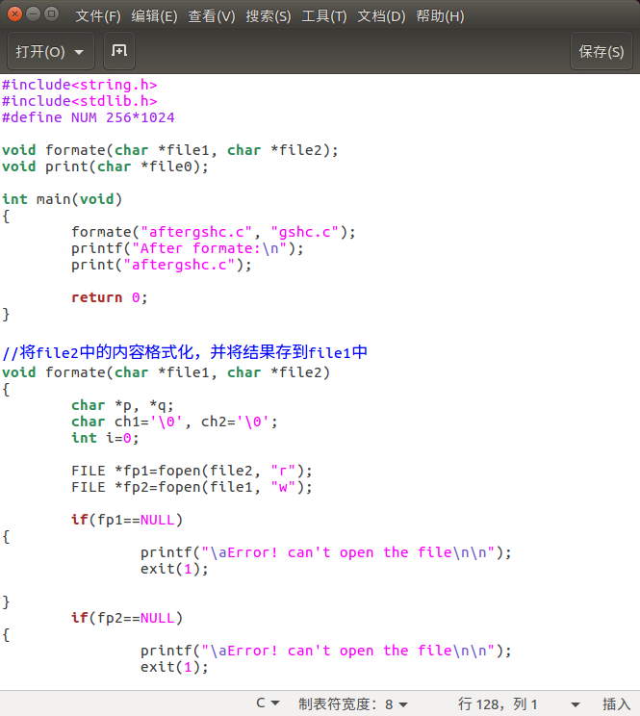This screenshot has height=716, width=640.
Task: Click the new document icon in toolbar
Action: coord(119,51)
